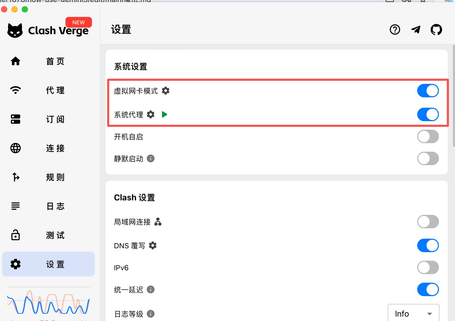Disable the 虚拟网卡模式 toggle

[x=428, y=91]
